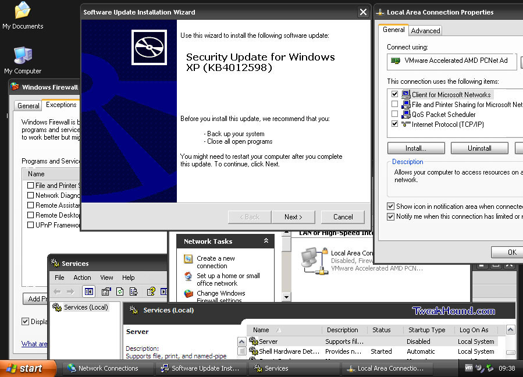Click the Windows Firewall title bar icon

point(15,87)
